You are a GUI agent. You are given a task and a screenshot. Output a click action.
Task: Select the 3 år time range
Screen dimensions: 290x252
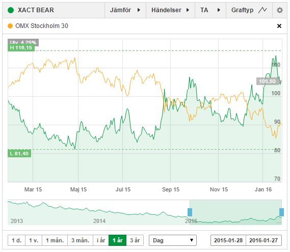[x=135, y=240]
